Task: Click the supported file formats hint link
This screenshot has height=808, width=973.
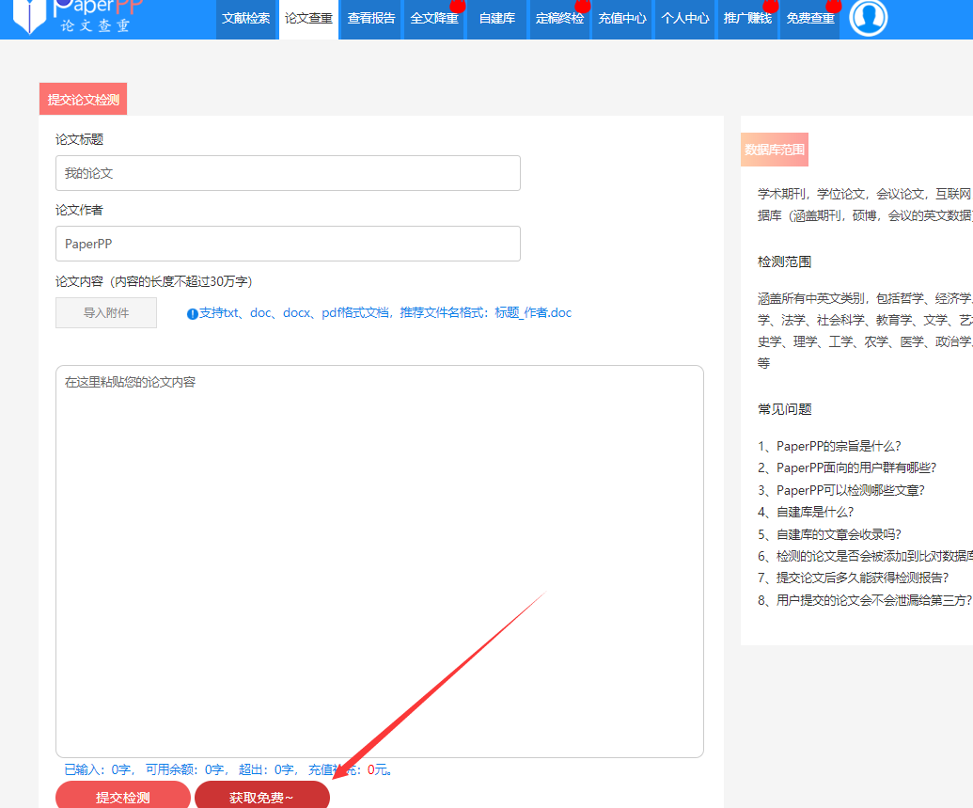Action: [384, 313]
